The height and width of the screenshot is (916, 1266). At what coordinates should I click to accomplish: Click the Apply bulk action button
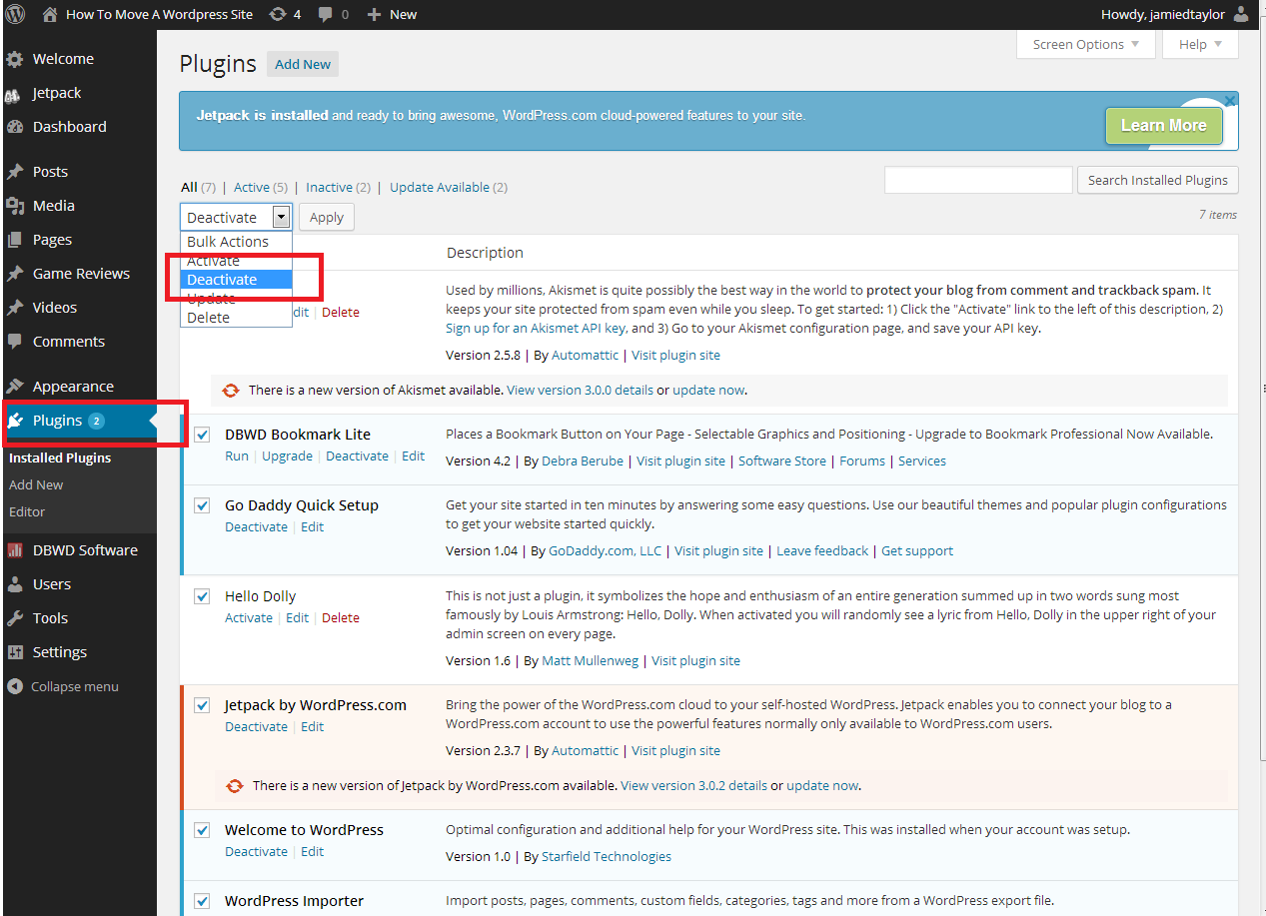pyautogui.click(x=327, y=217)
